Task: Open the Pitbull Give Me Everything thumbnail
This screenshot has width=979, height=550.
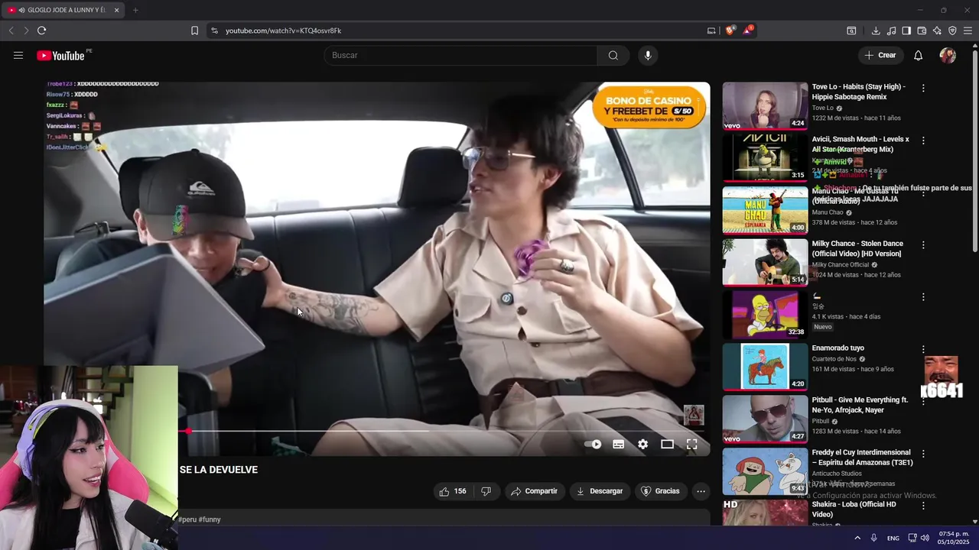Action: click(765, 419)
